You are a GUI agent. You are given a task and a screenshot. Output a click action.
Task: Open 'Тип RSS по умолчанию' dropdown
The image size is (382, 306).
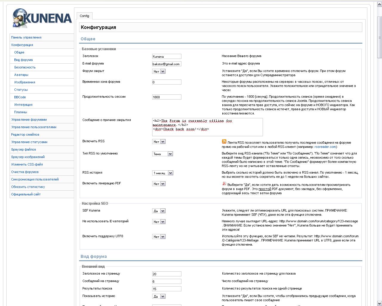point(162,154)
